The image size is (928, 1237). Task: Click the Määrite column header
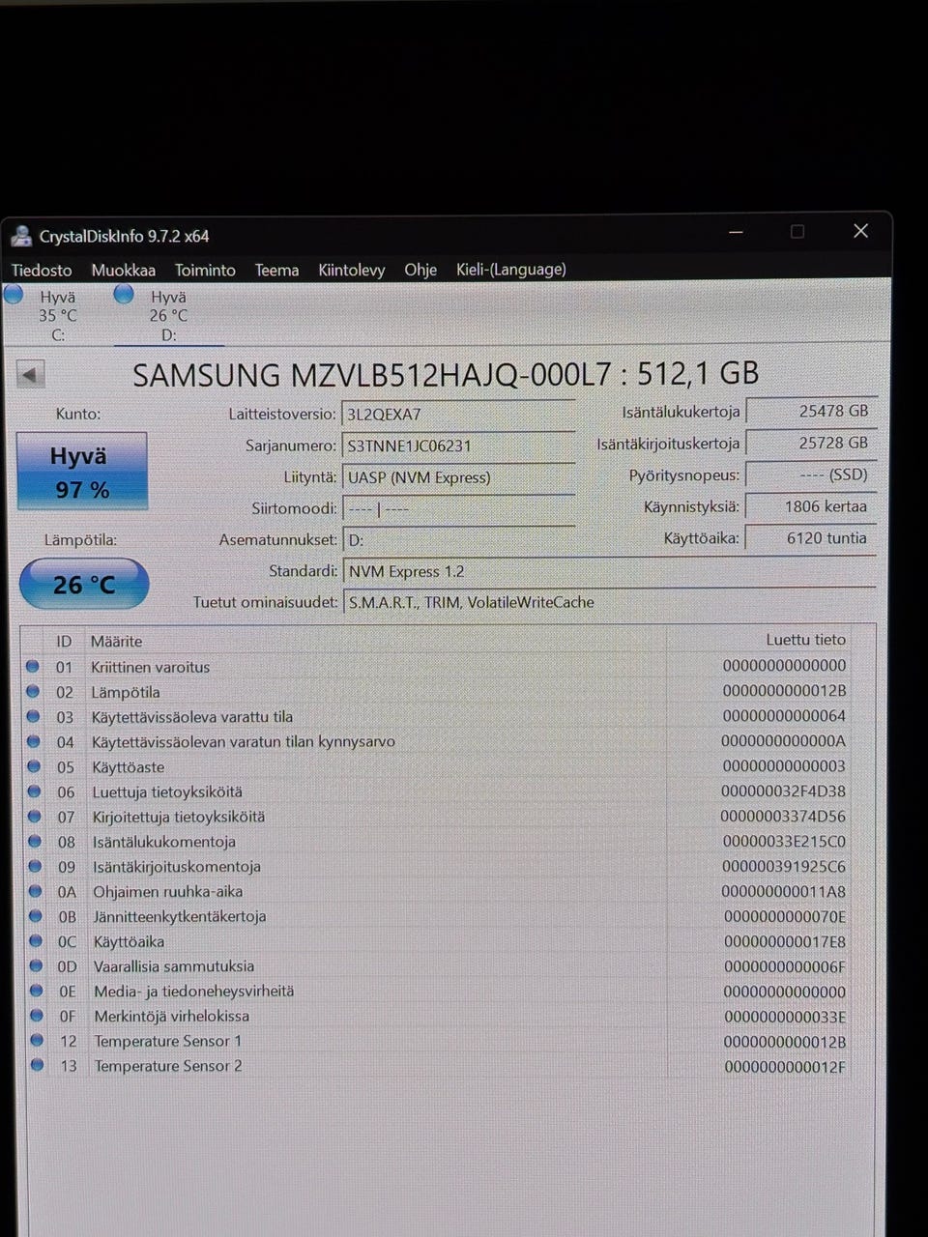[116, 641]
